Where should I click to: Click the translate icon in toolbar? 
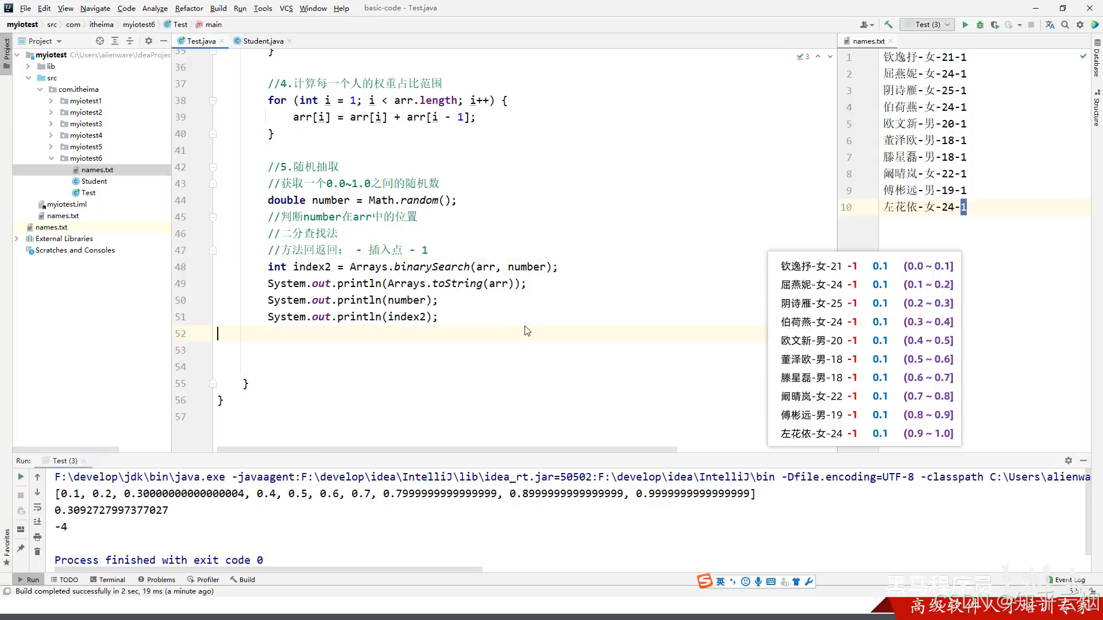[1050, 25]
